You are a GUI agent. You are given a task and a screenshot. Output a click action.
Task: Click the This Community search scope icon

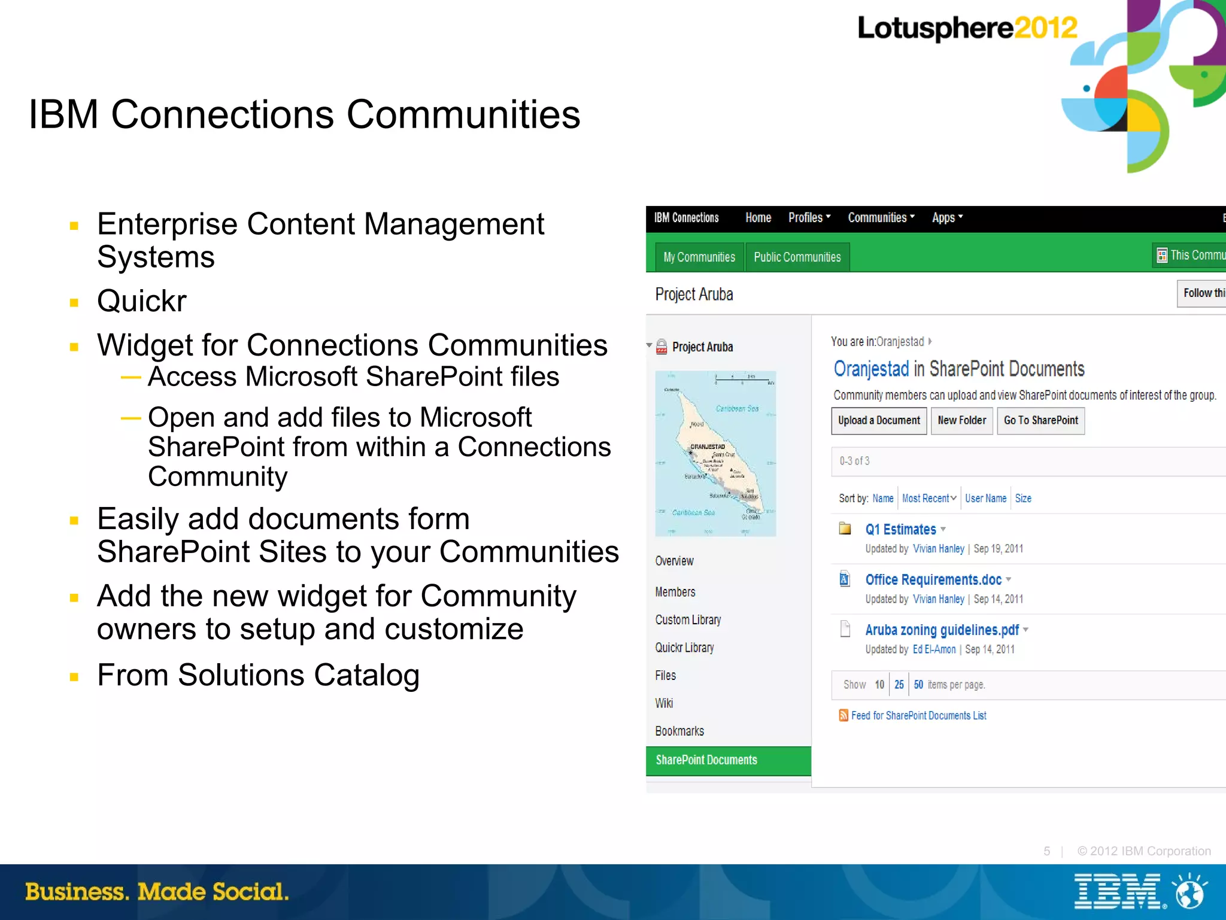coord(1162,256)
